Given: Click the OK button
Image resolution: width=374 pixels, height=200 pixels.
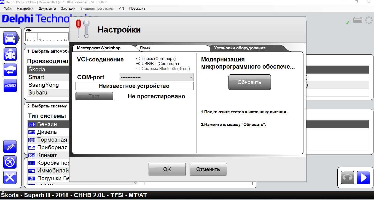Looking at the screenshot, I should (x=167, y=169).
